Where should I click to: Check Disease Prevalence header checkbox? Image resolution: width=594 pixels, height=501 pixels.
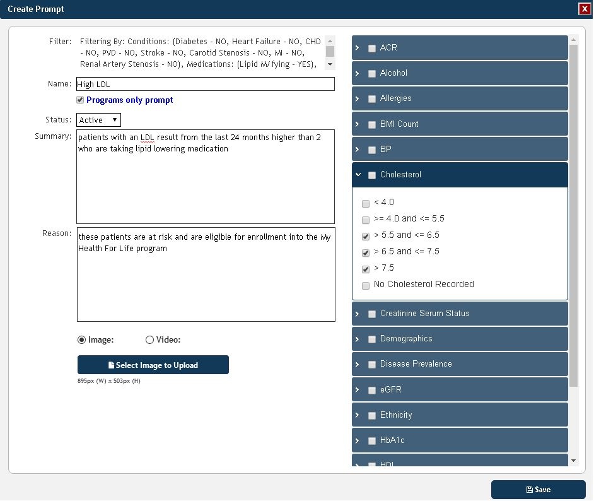[x=372, y=365]
